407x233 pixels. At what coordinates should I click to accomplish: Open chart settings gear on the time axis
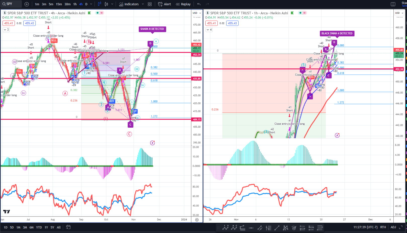click(197, 220)
